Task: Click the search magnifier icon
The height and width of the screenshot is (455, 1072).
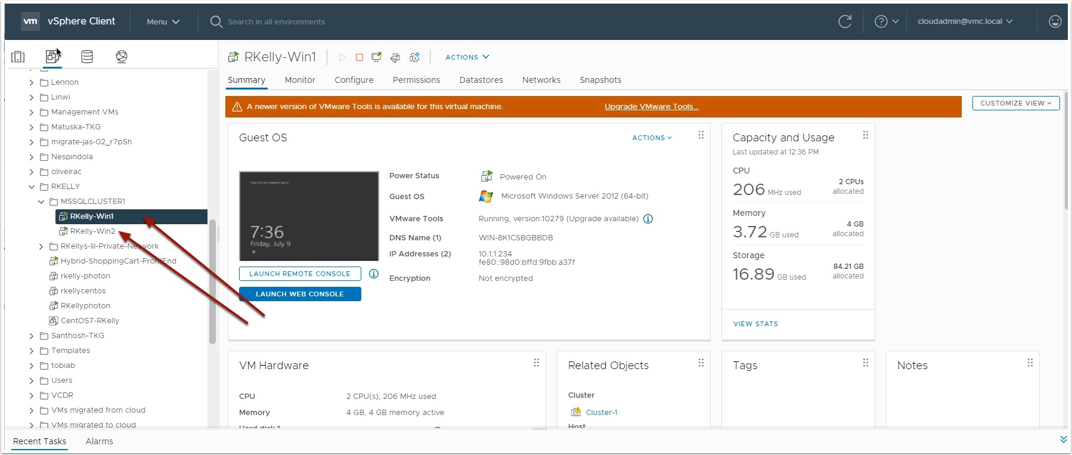Action: 216,21
